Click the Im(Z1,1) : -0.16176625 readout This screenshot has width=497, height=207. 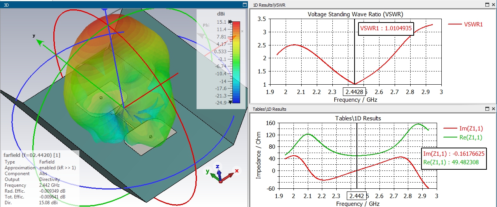[454, 154]
